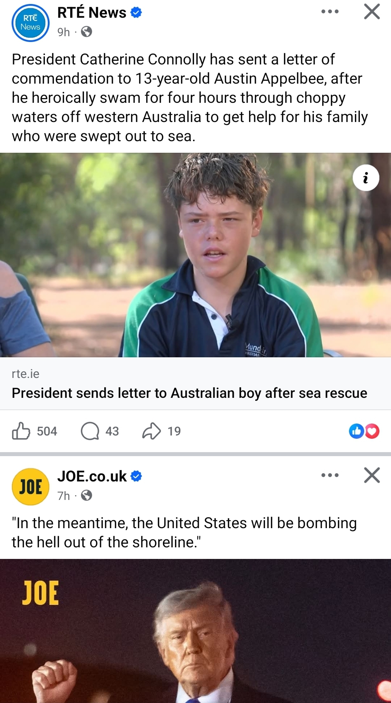The image size is (391, 703).
Task: Dismiss the RTÉ News post
Action: click(372, 12)
